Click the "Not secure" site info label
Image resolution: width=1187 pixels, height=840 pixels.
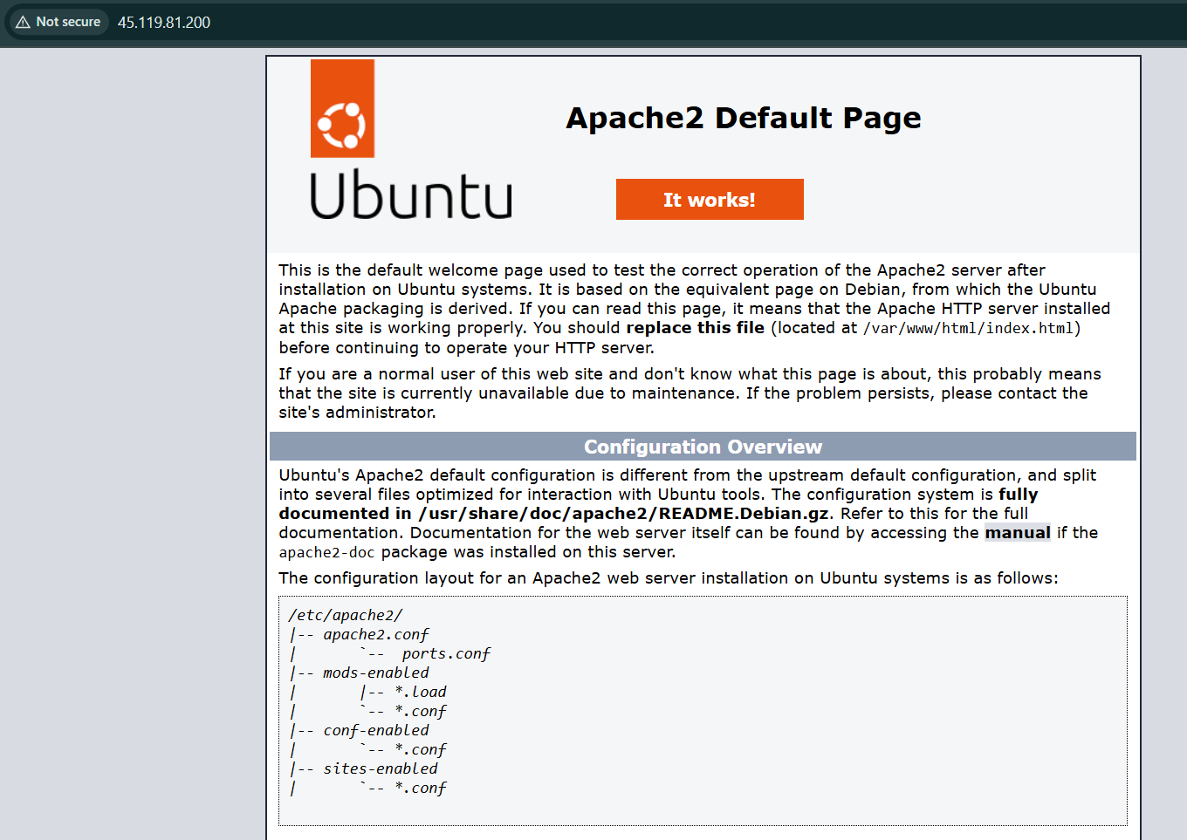68,22
